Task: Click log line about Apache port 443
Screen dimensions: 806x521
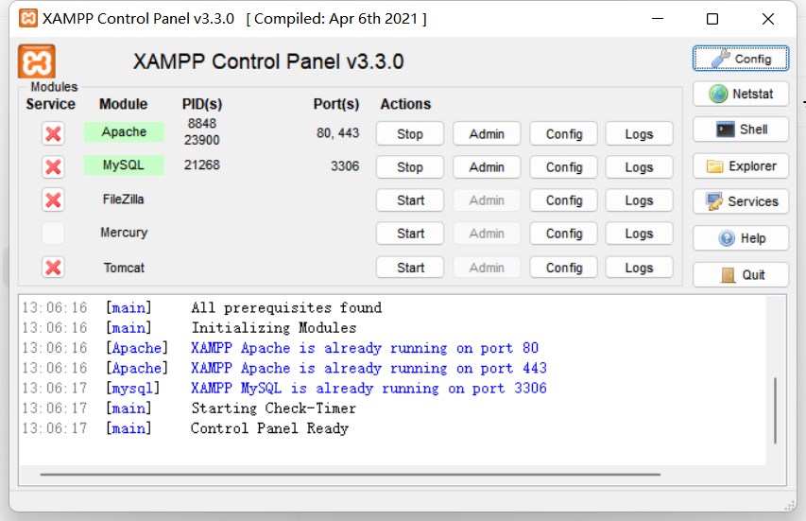Action: (x=369, y=368)
